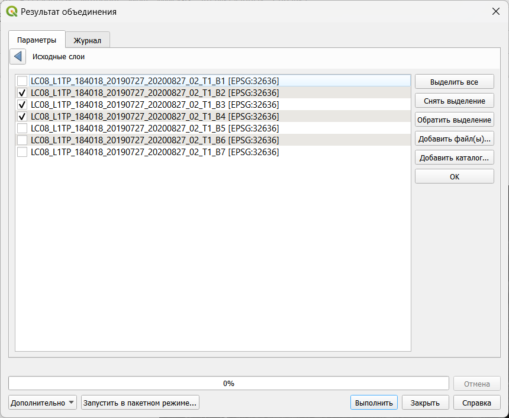The height and width of the screenshot is (418, 509).
Task: Select the T1_B7 layer checkbox
Action: click(x=22, y=152)
